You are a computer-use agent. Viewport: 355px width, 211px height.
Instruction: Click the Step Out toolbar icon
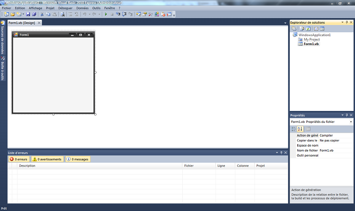click(131, 14)
